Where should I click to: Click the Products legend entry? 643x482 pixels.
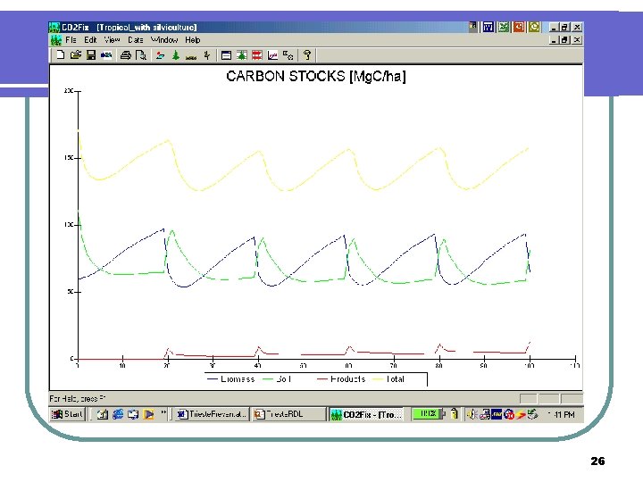click(341, 379)
